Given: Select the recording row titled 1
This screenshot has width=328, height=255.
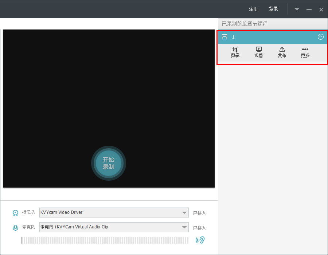Looking at the screenshot, I should pos(270,37).
